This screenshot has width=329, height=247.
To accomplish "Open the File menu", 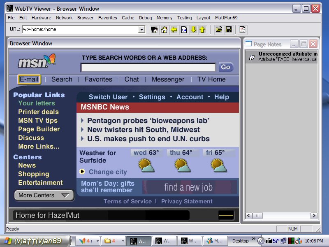I will [11, 18].
